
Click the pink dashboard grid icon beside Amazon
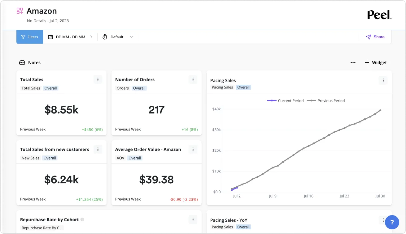[x=20, y=11]
